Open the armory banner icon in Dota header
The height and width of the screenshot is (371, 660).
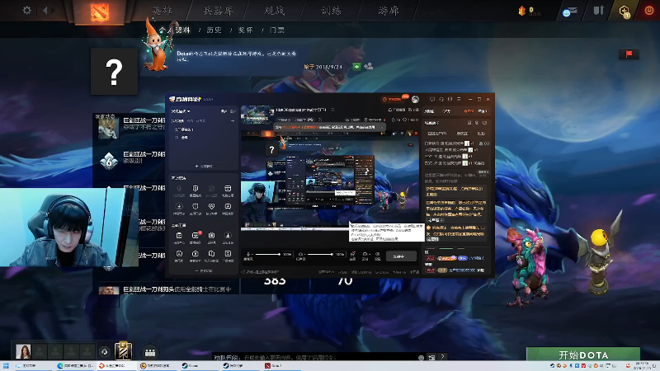[599, 11]
